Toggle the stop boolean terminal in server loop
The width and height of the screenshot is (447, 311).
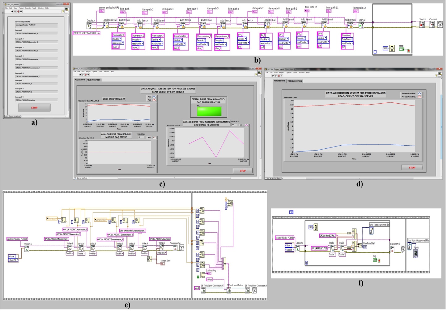[401, 49]
